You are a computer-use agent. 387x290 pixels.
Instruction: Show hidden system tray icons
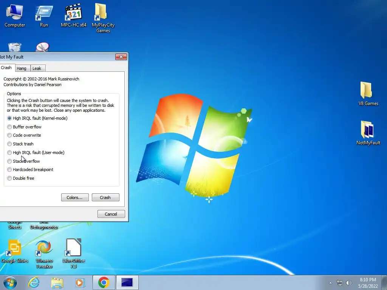tap(330, 283)
